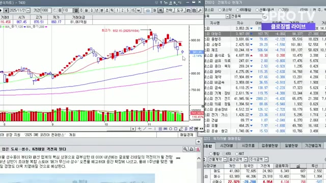This screenshot has width=326, height=183.
Task: Select the diagonal trend line tool
Action: pyautogui.click(x=145, y=129)
